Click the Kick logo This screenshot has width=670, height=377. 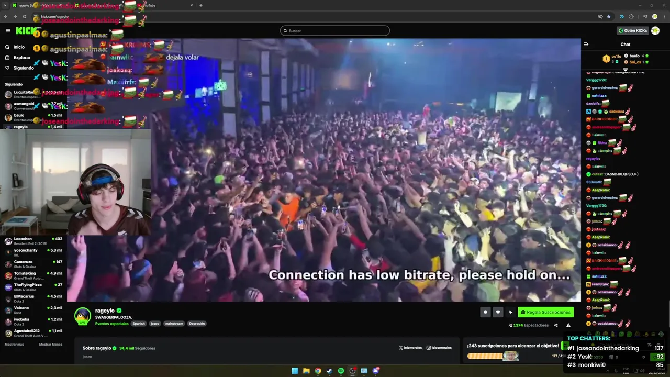[x=25, y=31]
